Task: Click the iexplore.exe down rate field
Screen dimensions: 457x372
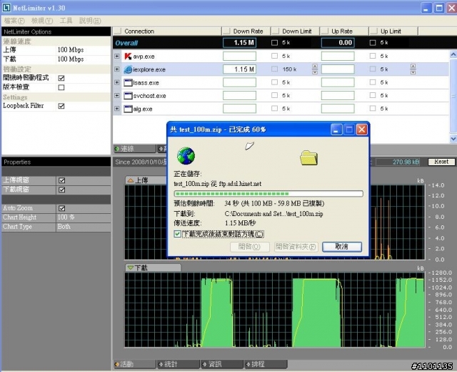Action: pos(240,69)
